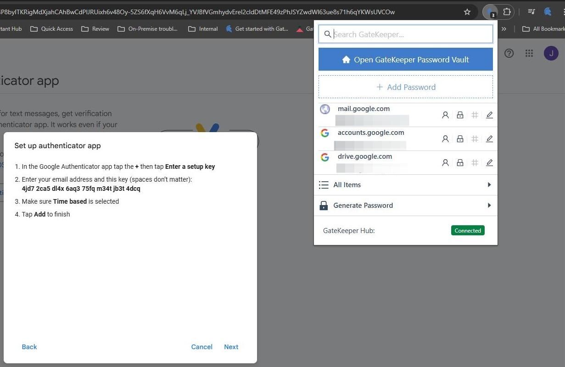Open the Google account avatar J
The width and height of the screenshot is (565, 367).
[551, 53]
